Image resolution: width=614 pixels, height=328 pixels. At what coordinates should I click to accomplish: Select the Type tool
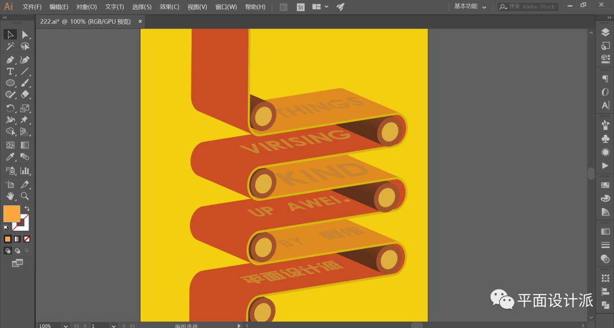click(10, 72)
